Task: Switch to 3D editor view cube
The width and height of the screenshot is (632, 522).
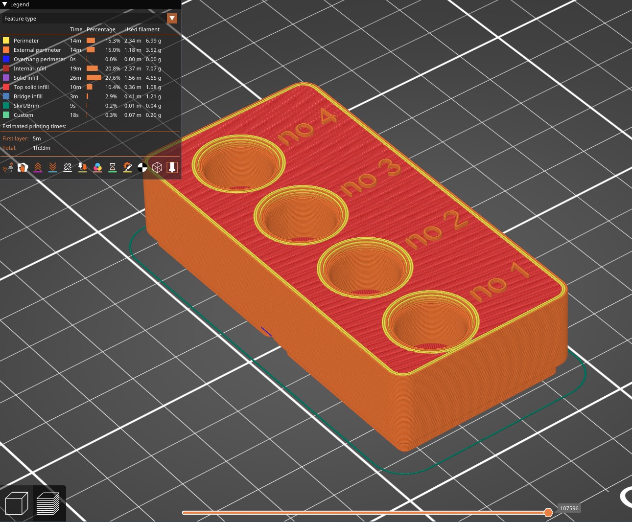Action: 17,503
